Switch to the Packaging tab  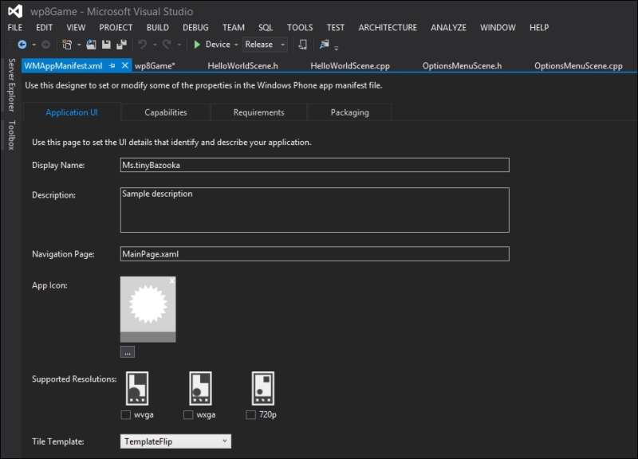click(350, 112)
